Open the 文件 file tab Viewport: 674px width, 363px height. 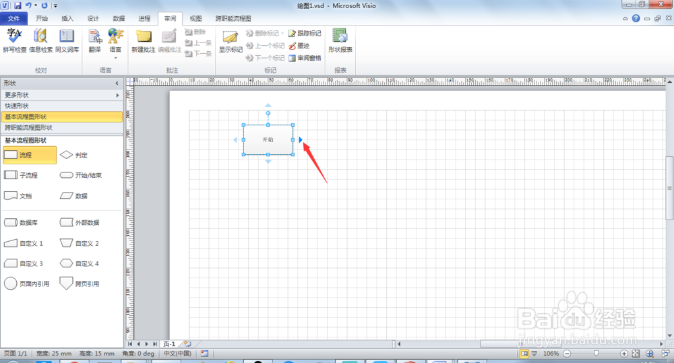[13, 18]
